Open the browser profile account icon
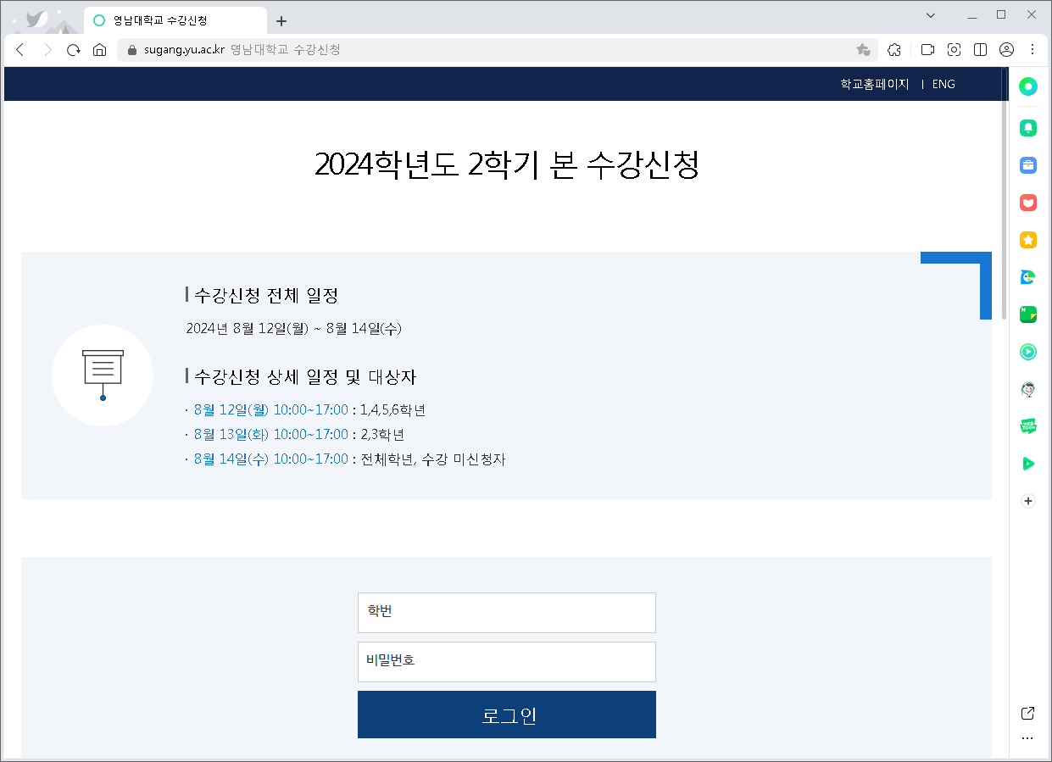Image resolution: width=1052 pixels, height=762 pixels. pos(1006,50)
